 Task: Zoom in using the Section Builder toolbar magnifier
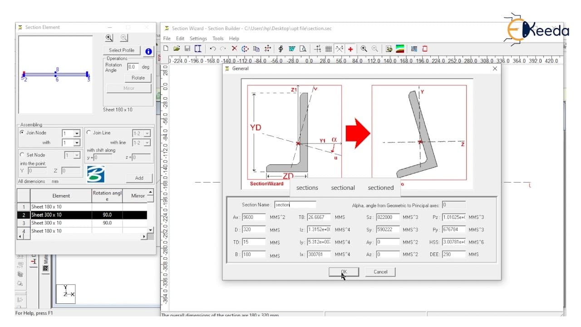tap(364, 49)
